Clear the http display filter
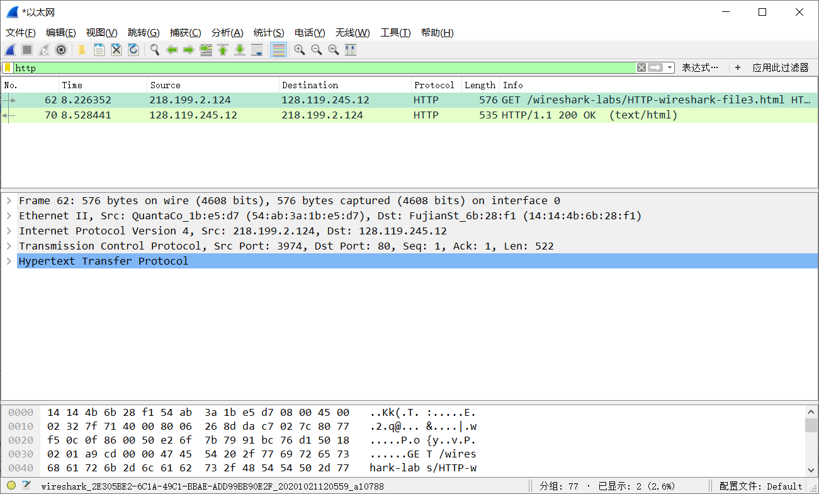This screenshot has height=494, width=819. point(641,67)
